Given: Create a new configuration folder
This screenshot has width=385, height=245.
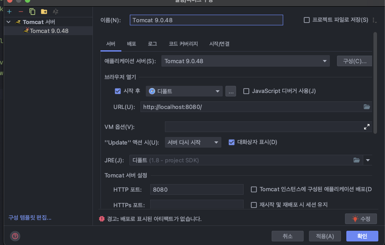Looking at the screenshot, I should pyautogui.click(x=44, y=12).
